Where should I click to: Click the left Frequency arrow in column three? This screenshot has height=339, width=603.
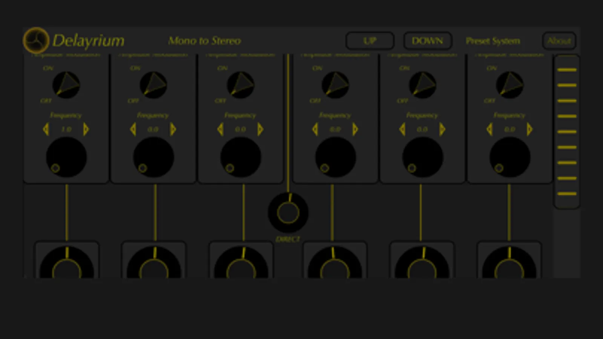point(220,129)
